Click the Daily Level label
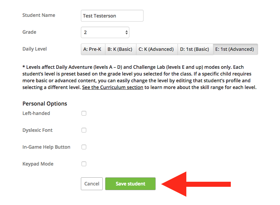This screenshot has height=205, width=280. [x=35, y=49]
